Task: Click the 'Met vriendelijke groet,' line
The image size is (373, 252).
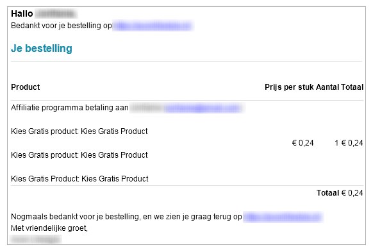Action: (x=49, y=228)
